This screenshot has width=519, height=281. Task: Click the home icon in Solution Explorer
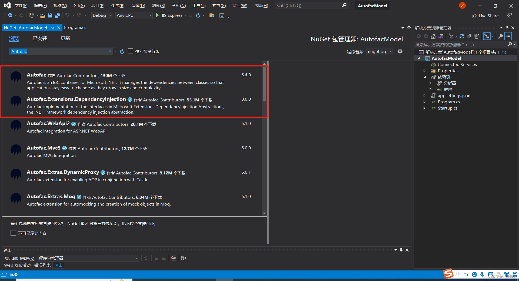[433, 36]
